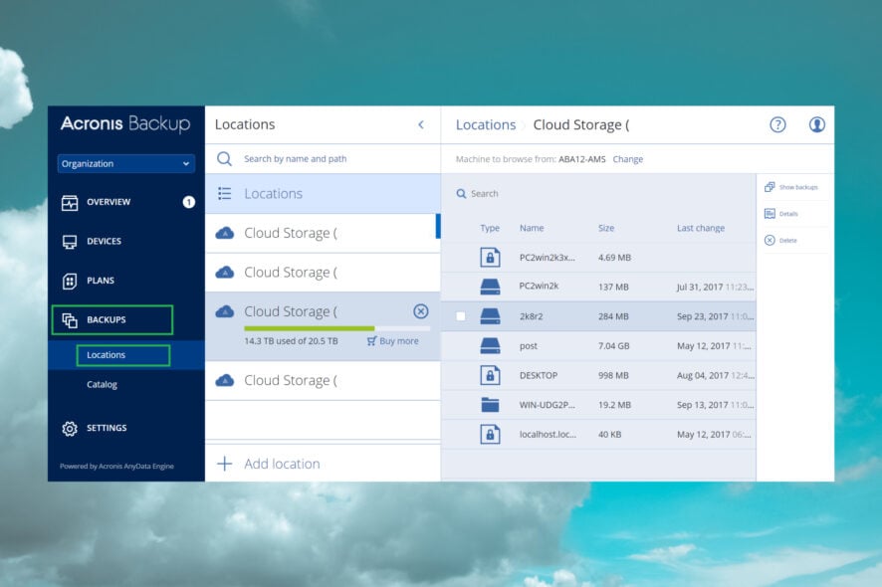Click the lock icon for DESKTOP
Screen dimensions: 882x587
(490, 375)
